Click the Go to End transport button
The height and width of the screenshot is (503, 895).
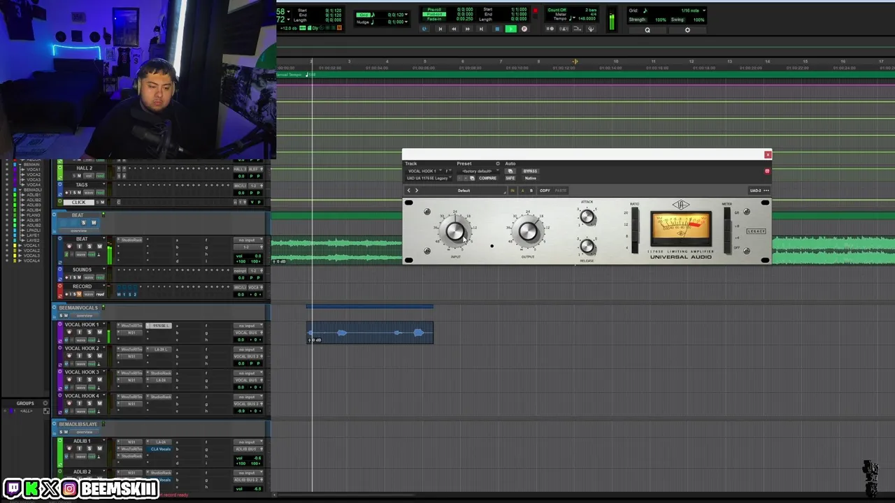[481, 29]
